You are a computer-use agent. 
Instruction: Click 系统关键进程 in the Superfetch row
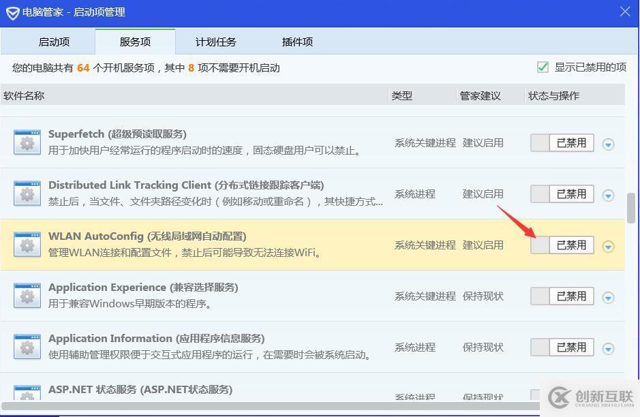pos(425,143)
